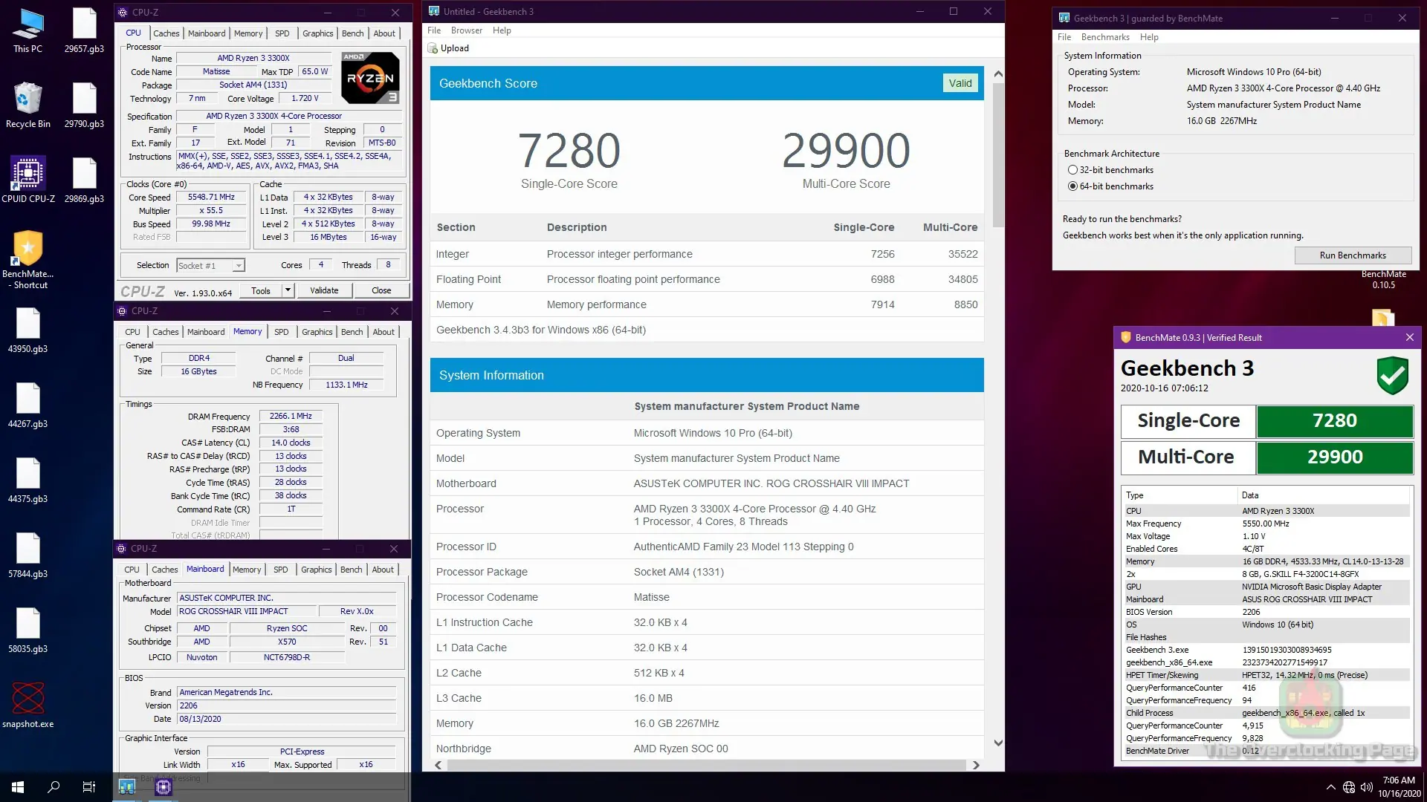Open the This PC desktop icon
Screen dimensions: 1427x802
click(27, 30)
